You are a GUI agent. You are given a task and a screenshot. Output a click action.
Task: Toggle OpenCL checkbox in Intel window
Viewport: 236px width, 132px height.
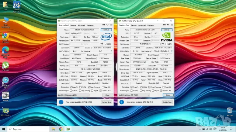point(71,87)
